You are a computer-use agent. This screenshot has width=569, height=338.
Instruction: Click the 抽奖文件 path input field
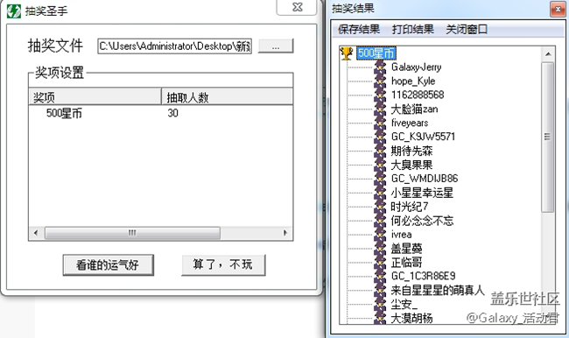[174, 46]
